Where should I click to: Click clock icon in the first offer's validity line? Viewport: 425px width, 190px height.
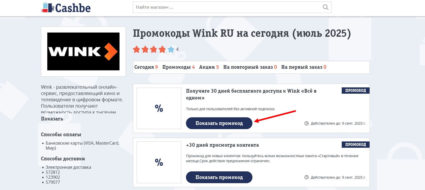307,123
